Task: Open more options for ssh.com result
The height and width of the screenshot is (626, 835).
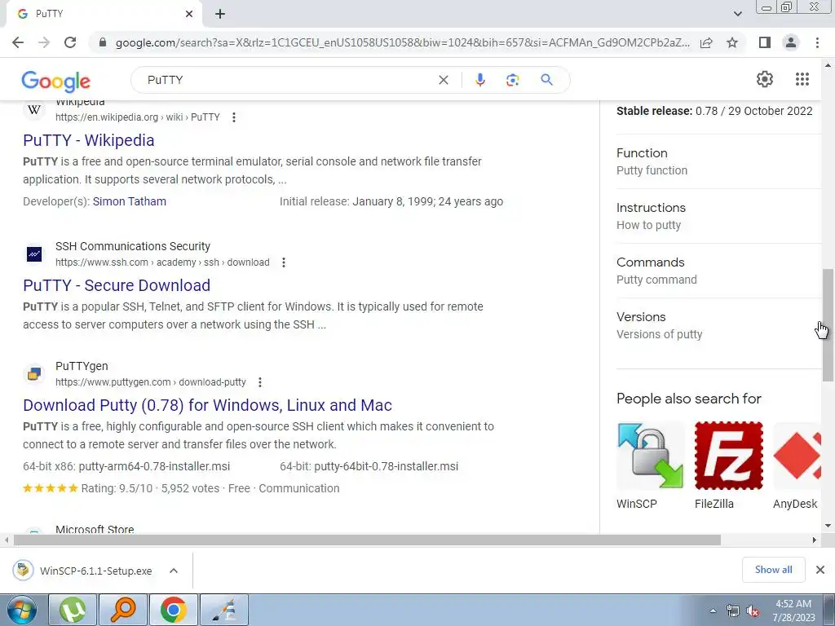Action: (x=283, y=262)
